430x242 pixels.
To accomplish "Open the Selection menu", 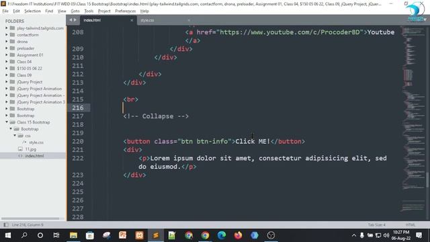I will 32,11.
